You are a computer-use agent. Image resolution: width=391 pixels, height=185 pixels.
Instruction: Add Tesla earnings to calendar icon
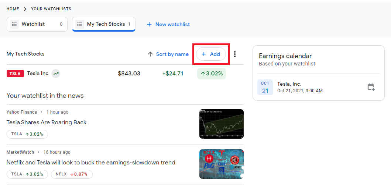[371, 87]
